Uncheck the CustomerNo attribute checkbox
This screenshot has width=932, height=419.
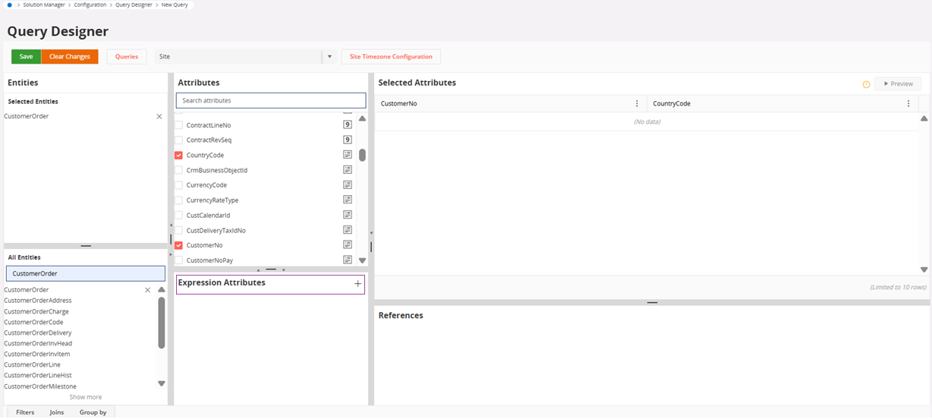(179, 246)
